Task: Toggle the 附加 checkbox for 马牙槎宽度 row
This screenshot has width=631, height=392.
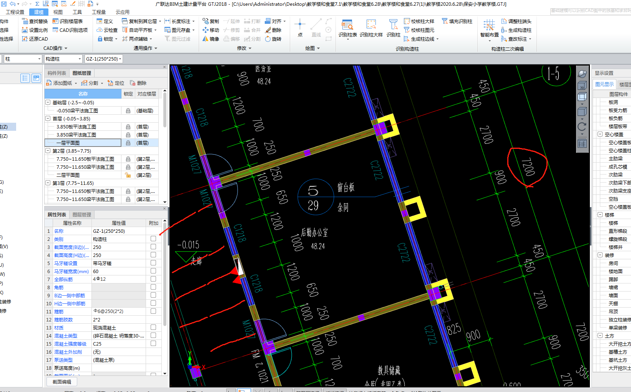Action: click(x=153, y=271)
